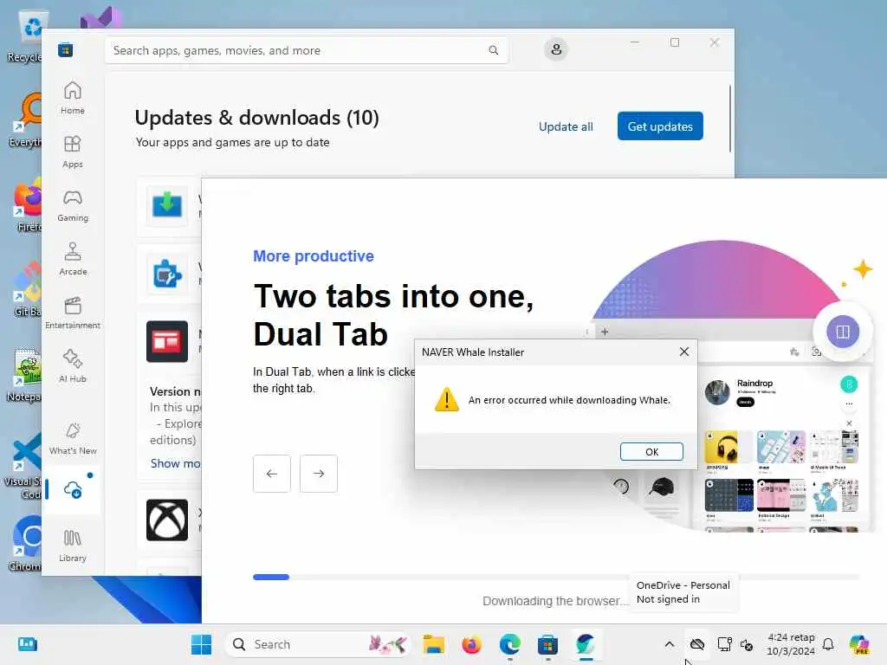Click the 'More productive' heading text
Screen dimensions: 887x665
click(314, 256)
